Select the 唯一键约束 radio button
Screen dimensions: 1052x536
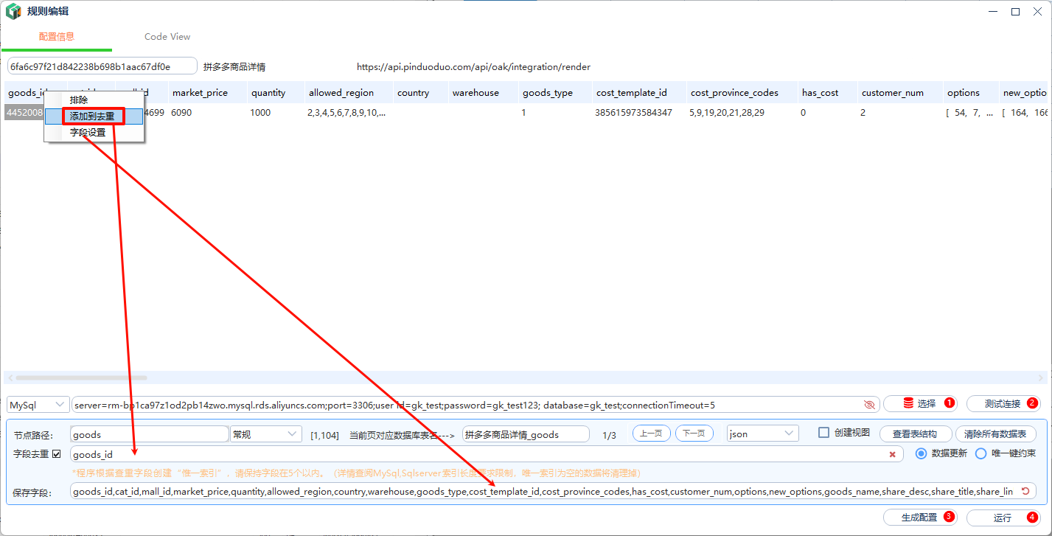click(x=980, y=453)
